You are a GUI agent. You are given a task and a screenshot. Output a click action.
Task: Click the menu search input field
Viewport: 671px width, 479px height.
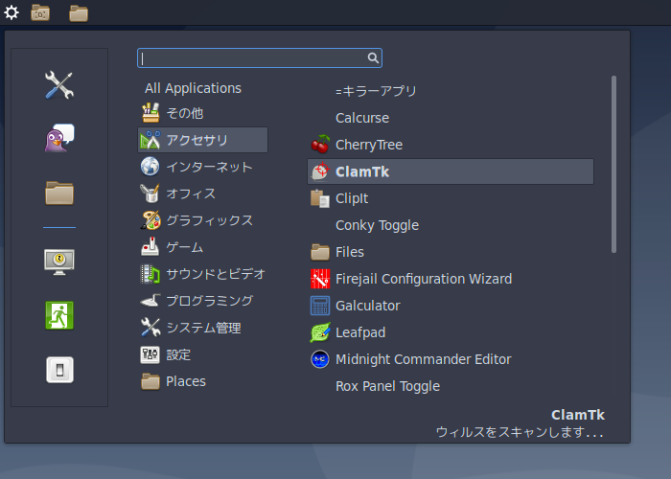point(260,57)
